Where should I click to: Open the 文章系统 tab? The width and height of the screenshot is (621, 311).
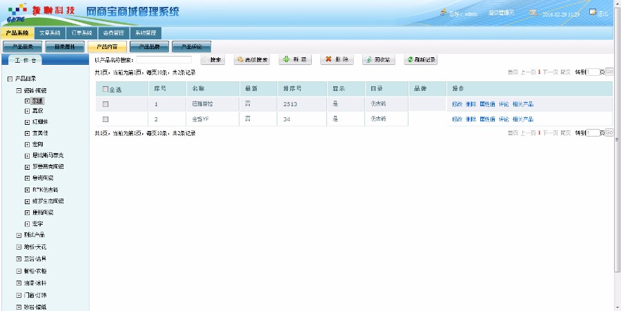click(x=50, y=33)
